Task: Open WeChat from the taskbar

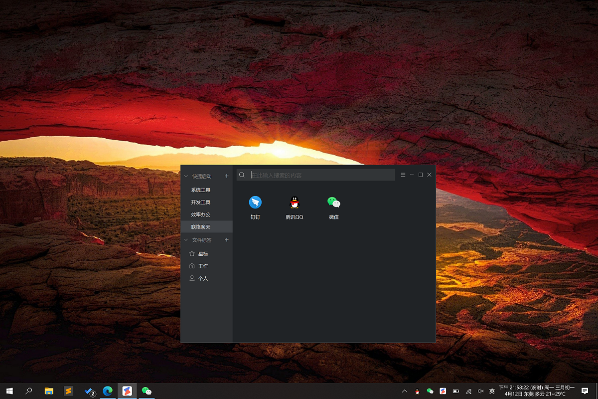Action: 146,391
